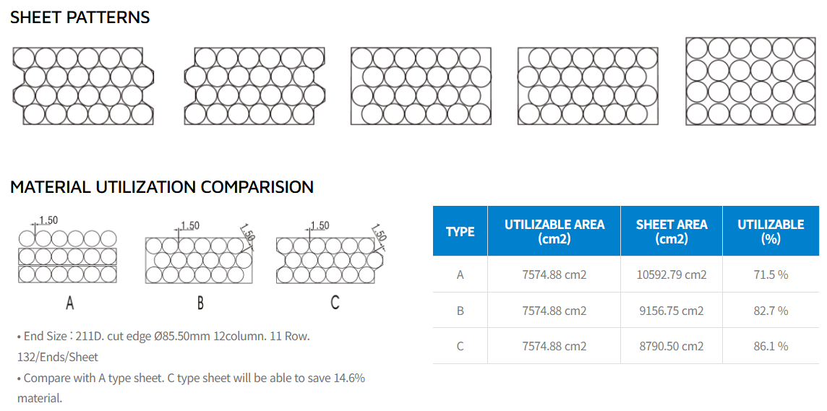Click the 82.7 % utilization value
The image size is (827, 411).
tap(771, 311)
